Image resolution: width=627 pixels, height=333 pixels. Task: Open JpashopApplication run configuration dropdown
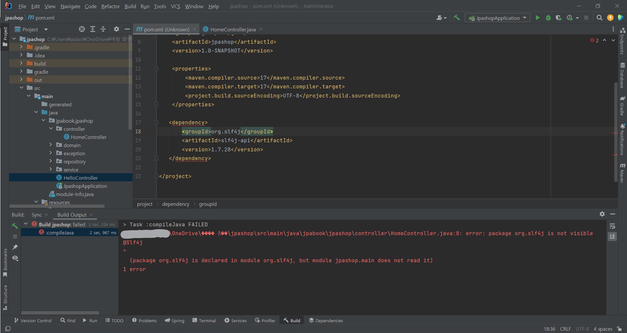(x=497, y=18)
